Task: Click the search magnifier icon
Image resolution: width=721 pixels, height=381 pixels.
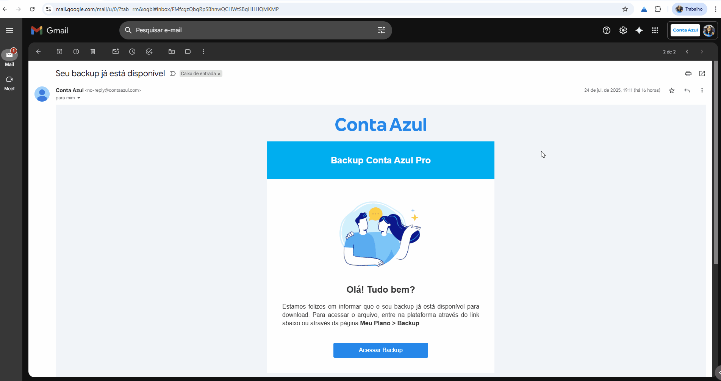Action: point(128,30)
